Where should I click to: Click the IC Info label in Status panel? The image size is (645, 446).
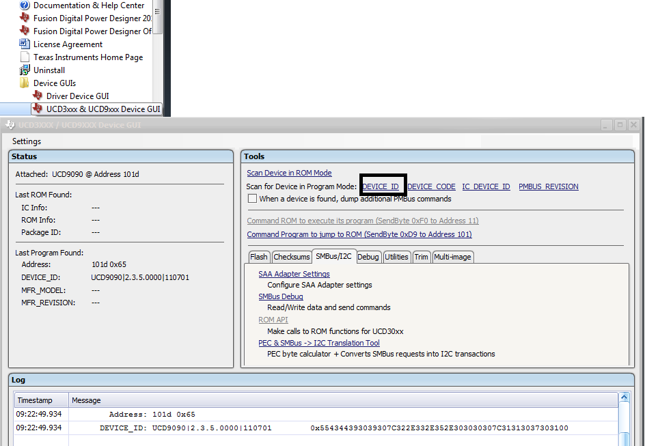[x=34, y=208]
